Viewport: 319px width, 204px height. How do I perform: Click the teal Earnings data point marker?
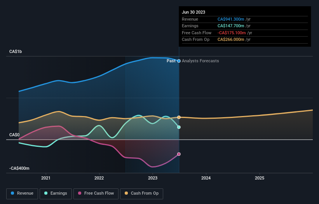tap(179, 127)
